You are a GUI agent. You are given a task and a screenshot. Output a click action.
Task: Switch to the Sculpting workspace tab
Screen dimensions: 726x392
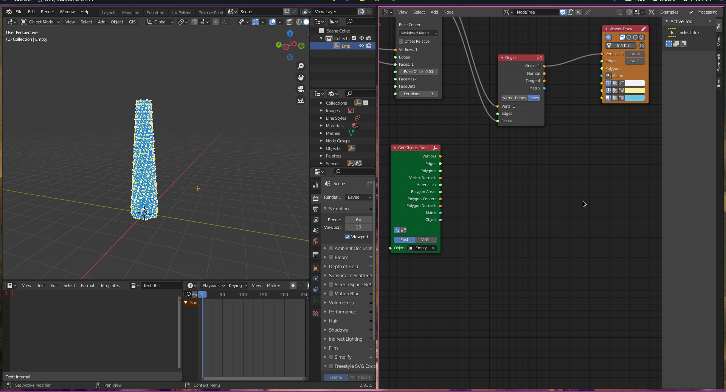pos(155,12)
